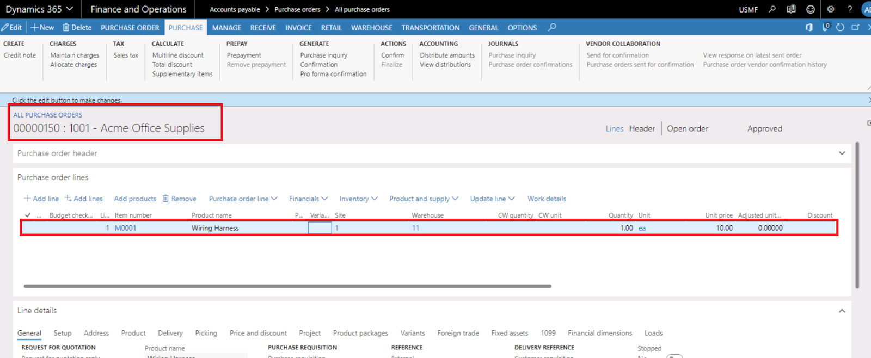Click the smiley feedback icon

pyautogui.click(x=811, y=9)
